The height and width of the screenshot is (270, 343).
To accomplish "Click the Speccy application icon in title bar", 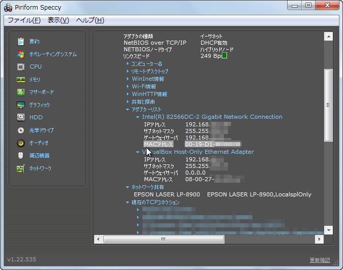I will tap(8, 8).
